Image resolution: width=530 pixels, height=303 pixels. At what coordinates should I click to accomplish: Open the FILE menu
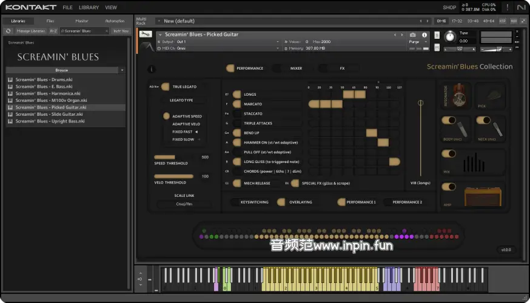pos(67,7)
